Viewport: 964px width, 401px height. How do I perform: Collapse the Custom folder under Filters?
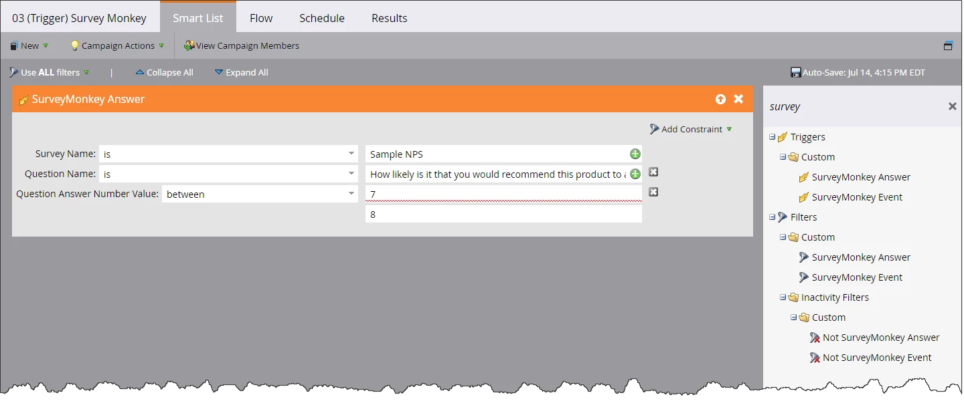783,237
